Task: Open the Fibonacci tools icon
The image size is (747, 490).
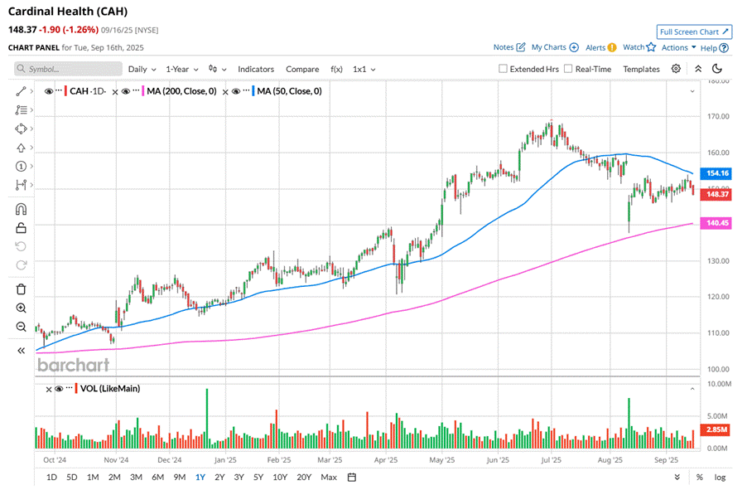Action: pyautogui.click(x=21, y=110)
